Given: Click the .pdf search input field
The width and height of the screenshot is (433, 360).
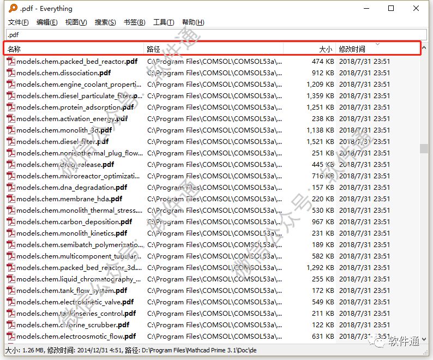Looking at the screenshot, I should coord(216,35).
